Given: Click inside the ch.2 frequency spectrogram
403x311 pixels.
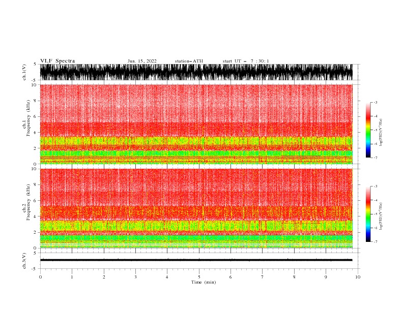Looking at the screenshot, I should click(196, 208).
